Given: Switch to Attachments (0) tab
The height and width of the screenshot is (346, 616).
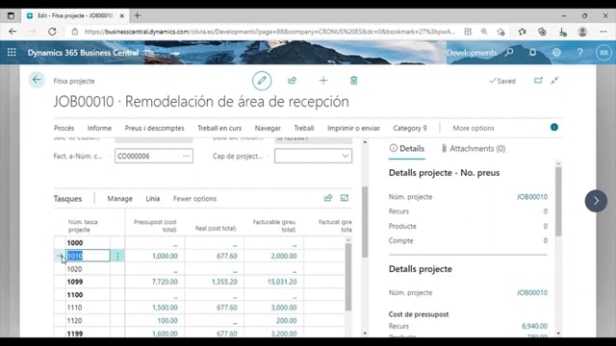Looking at the screenshot, I should (x=473, y=148).
